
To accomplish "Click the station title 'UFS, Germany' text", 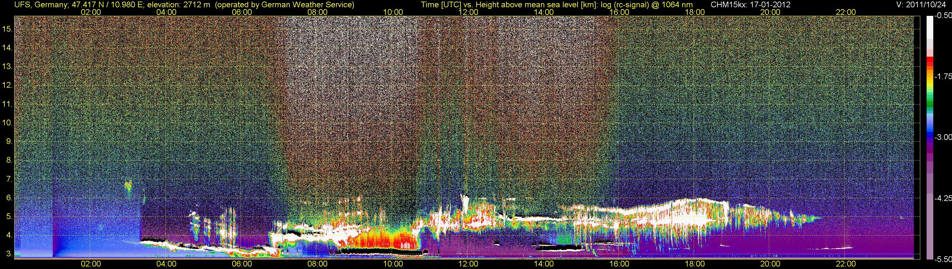I will pos(41,5).
